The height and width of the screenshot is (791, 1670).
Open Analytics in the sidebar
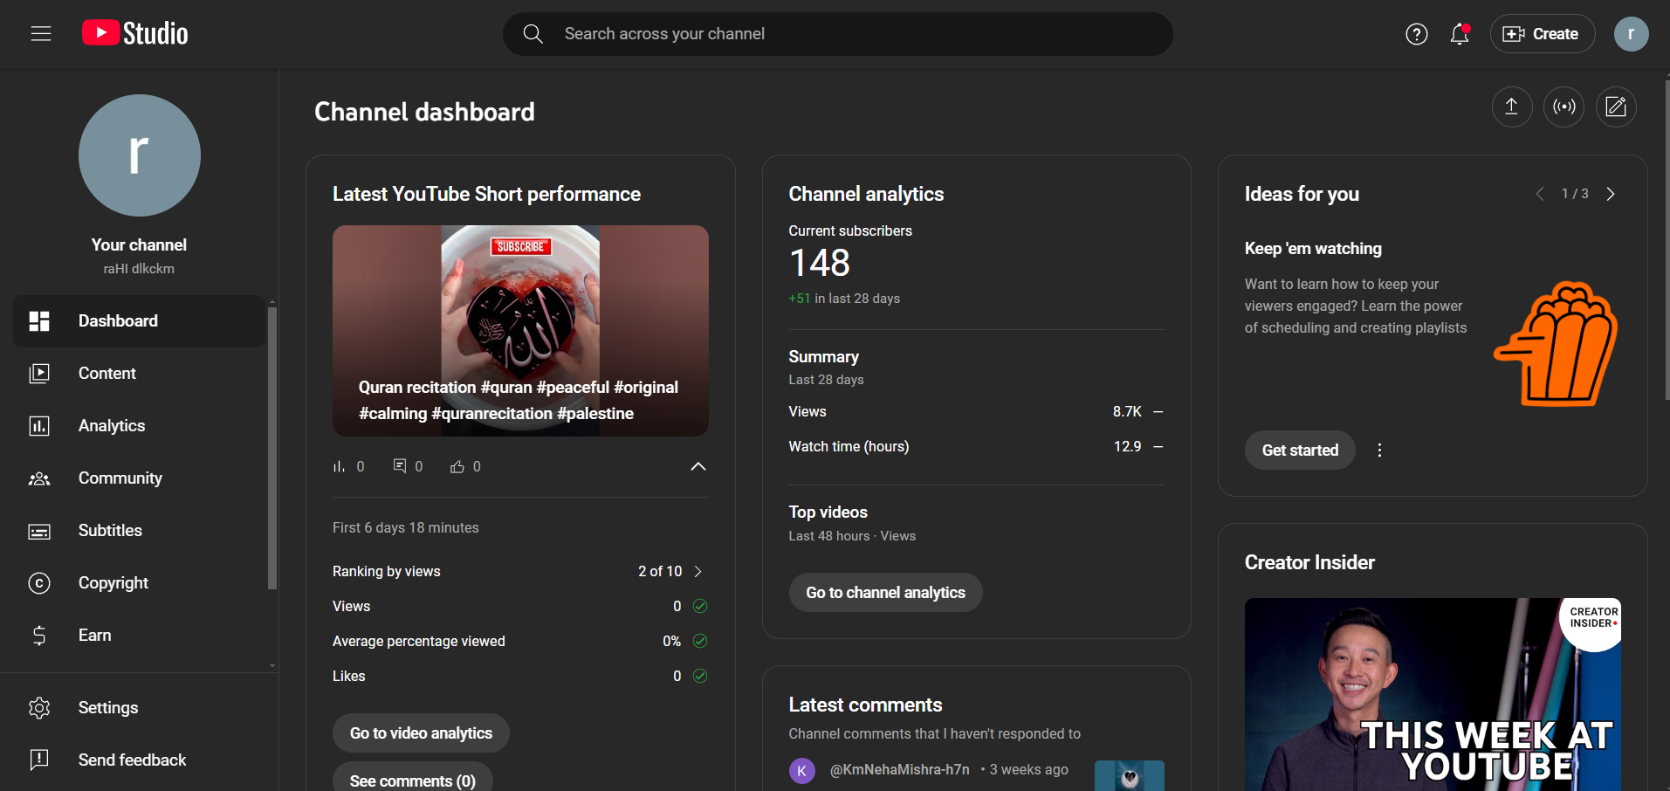(x=140, y=426)
